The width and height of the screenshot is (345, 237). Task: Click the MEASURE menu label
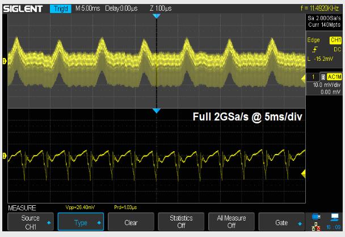[x=22, y=208]
